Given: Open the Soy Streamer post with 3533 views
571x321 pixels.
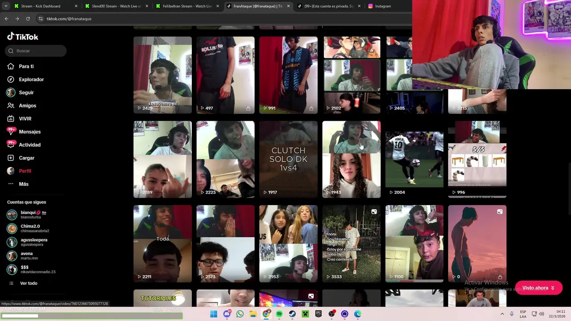Looking at the screenshot, I should coord(352,243).
